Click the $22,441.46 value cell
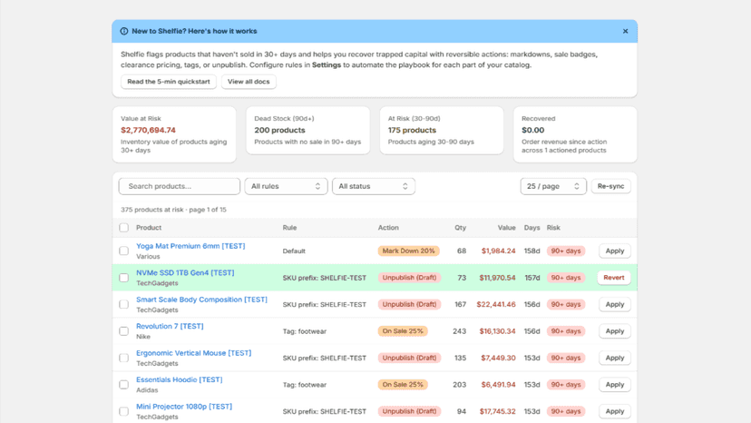This screenshot has width=751, height=423. click(496, 304)
